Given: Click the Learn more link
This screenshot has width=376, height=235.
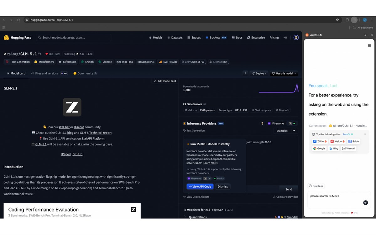Looking at the screenshot, I should pyautogui.click(x=210, y=163).
